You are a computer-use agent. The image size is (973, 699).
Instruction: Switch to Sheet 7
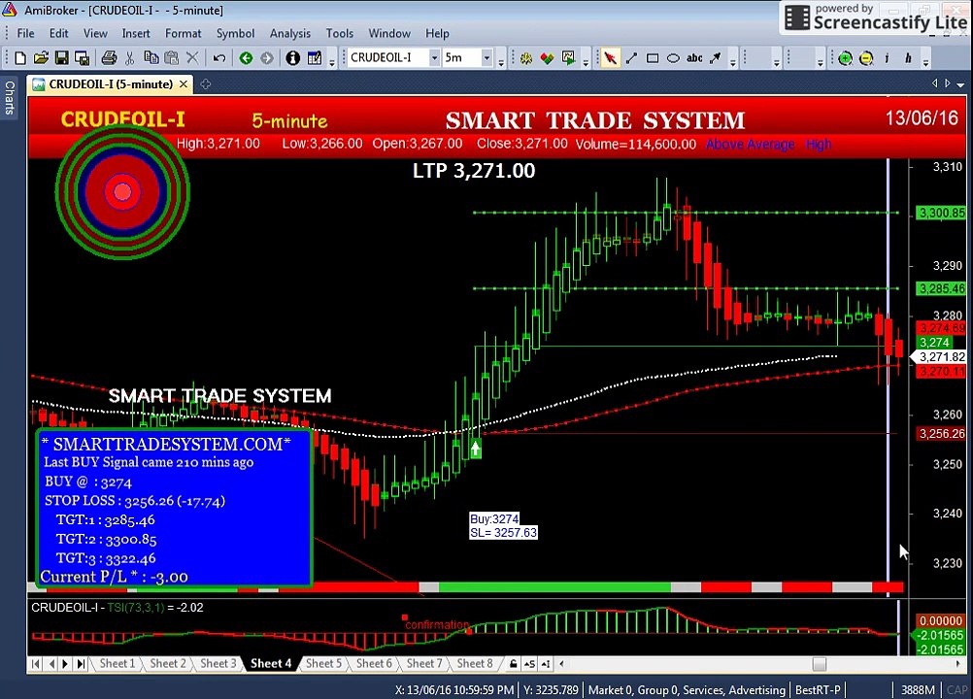click(x=424, y=664)
